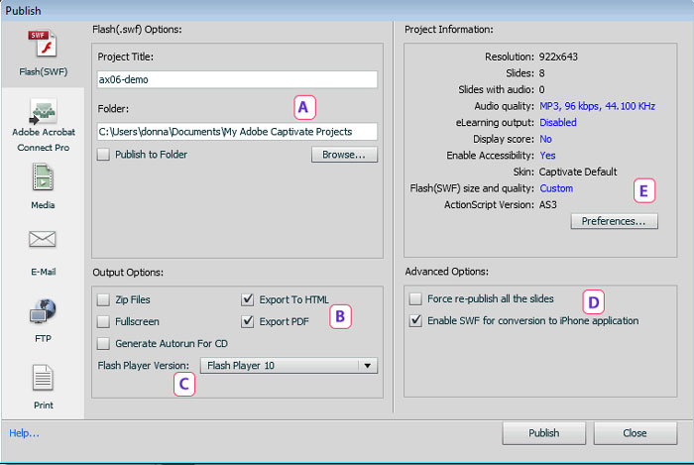694x465 pixels.
Task: Uncheck the Export PDF checkbox
Action: click(248, 321)
